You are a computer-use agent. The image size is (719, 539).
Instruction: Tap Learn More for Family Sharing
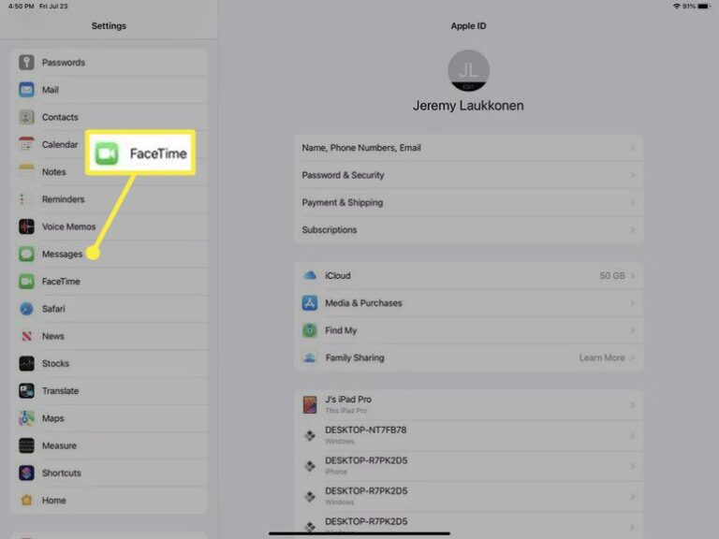pyautogui.click(x=602, y=357)
